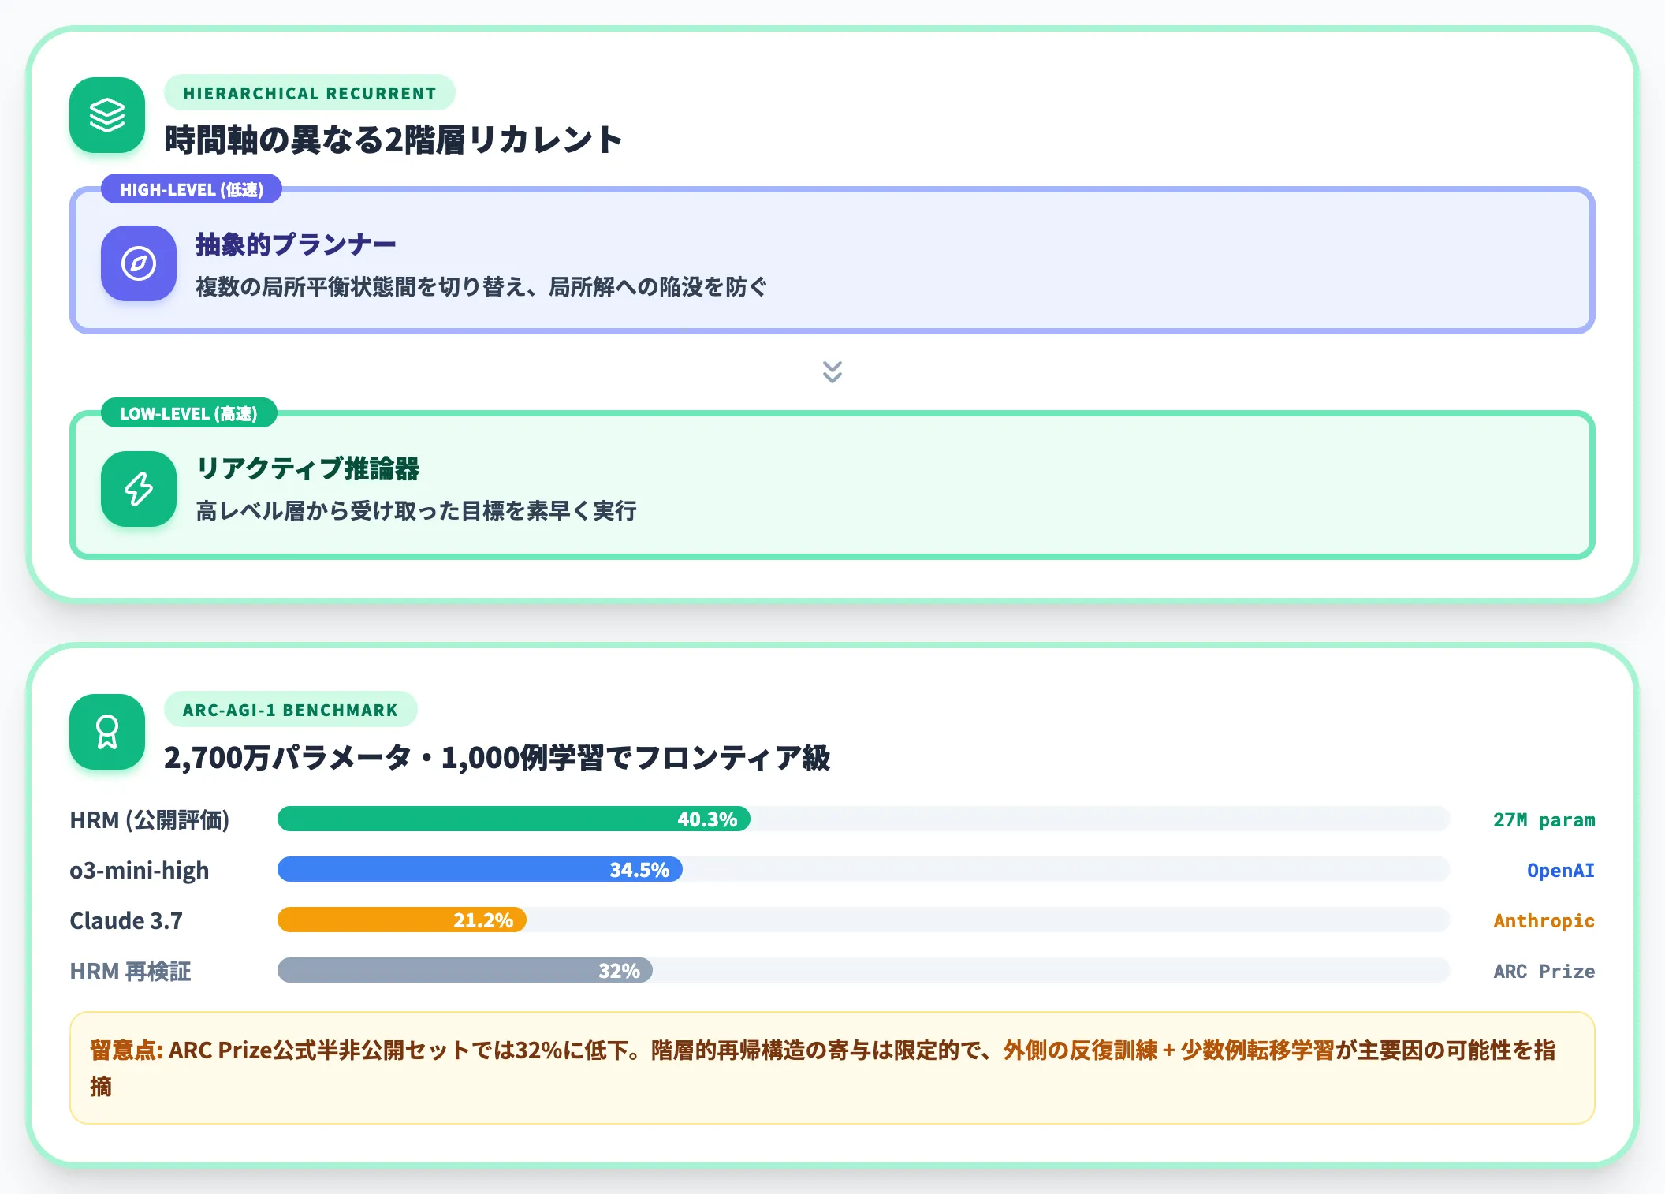Click the award ribbon benchmark icon
Viewport: 1665px width, 1194px height.
(107, 732)
